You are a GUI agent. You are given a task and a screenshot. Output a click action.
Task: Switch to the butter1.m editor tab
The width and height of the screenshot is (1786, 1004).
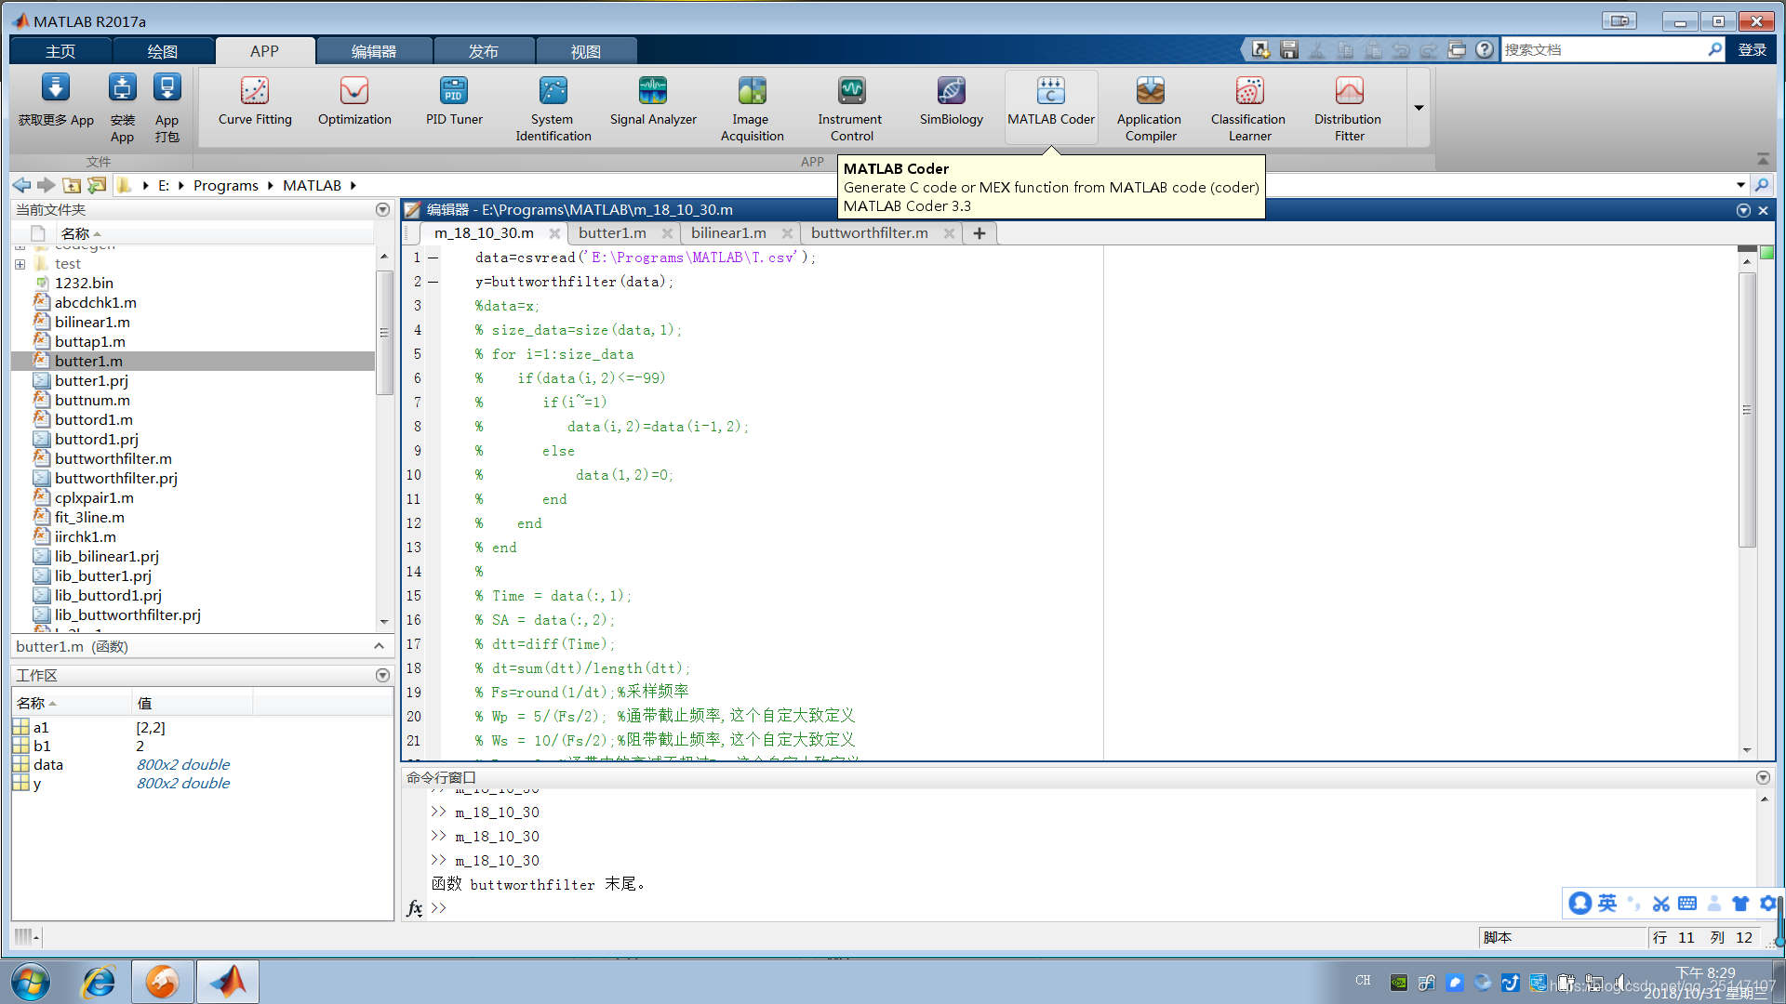click(x=611, y=233)
